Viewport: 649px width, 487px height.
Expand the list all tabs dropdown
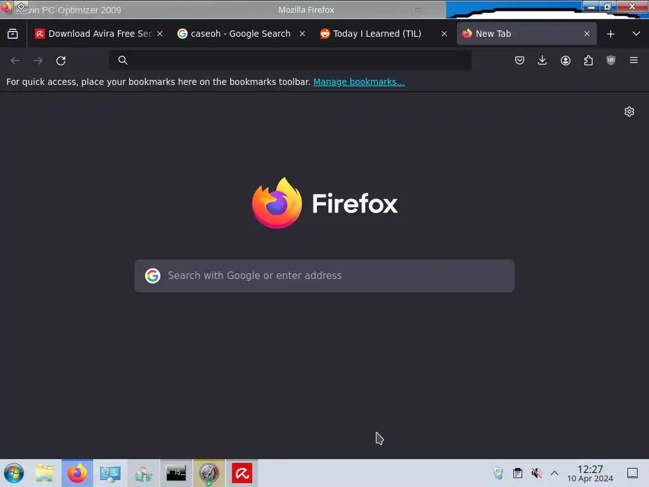[636, 34]
